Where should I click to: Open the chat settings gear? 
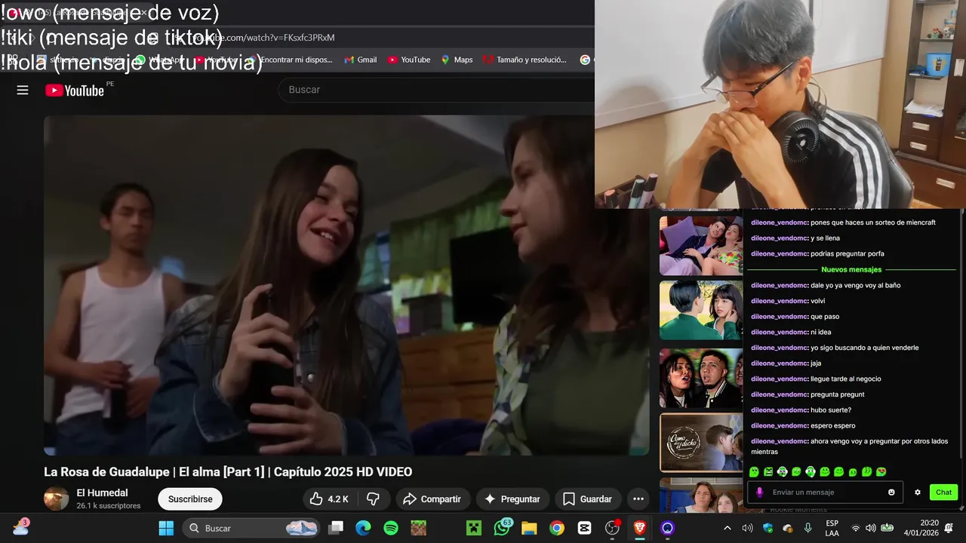coord(918,492)
